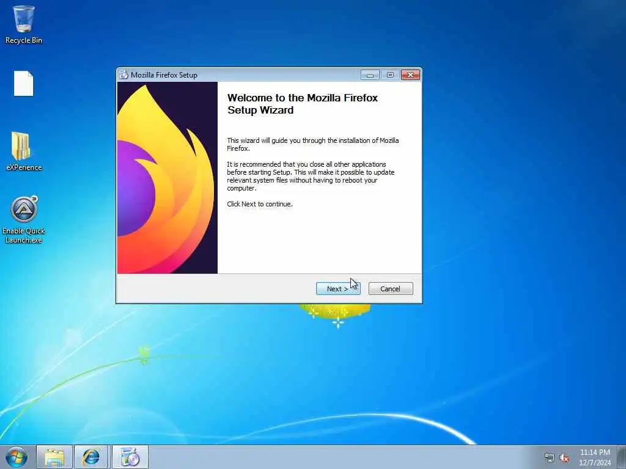Image resolution: width=626 pixels, height=469 pixels.
Task: Close the Mozilla Firefox Setup window
Action: click(x=410, y=75)
